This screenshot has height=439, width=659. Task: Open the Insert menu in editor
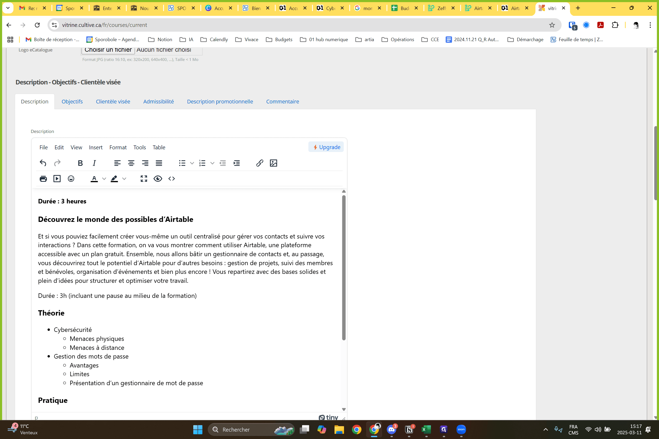point(96,147)
